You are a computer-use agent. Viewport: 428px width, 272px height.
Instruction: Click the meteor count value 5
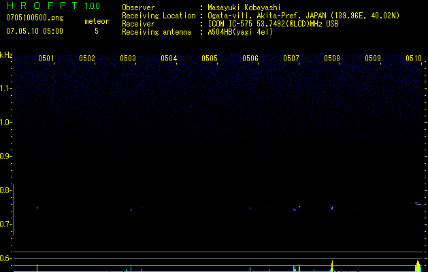(x=97, y=31)
